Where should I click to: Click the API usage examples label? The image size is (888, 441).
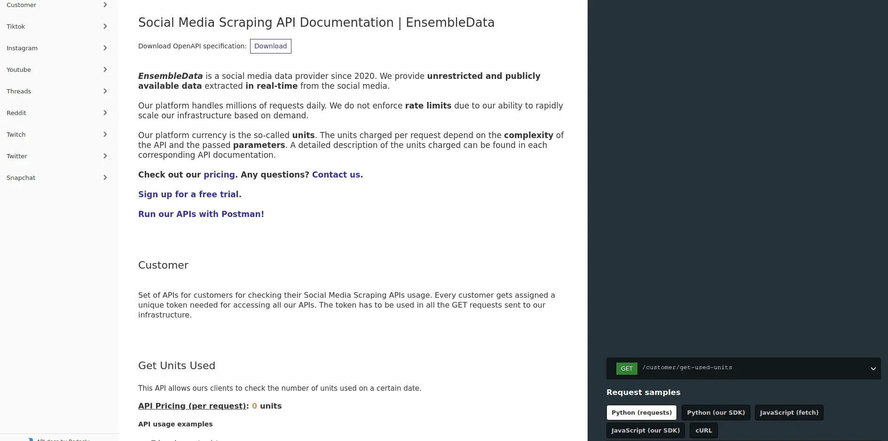click(175, 424)
